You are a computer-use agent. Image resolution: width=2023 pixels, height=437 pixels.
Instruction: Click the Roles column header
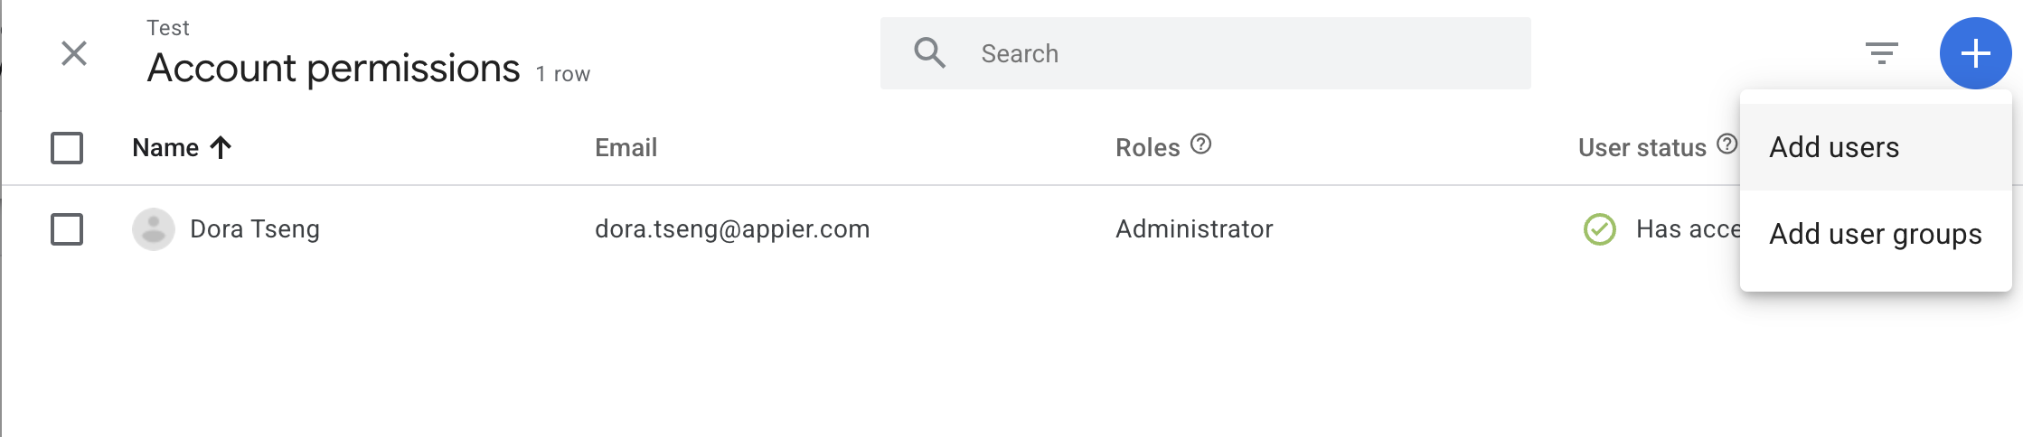(1147, 148)
